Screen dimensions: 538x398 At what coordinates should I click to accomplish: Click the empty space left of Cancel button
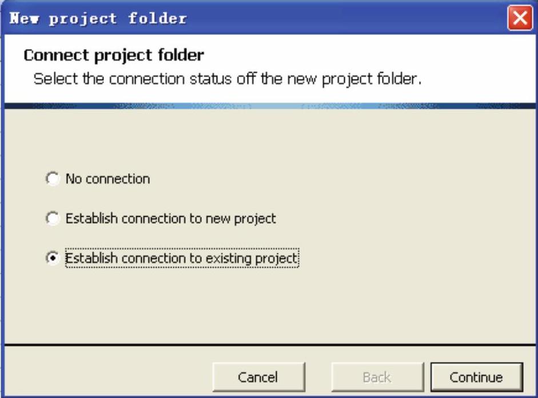[x=109, y=377]
